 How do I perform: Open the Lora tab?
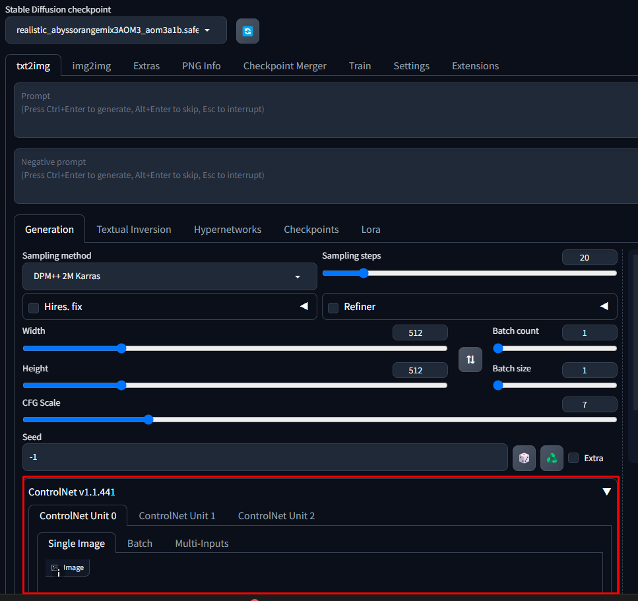pos(371,230)
